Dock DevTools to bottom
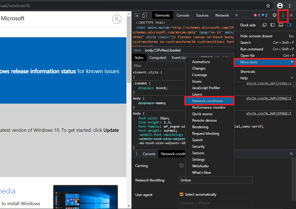296x209 pixels. point(281,25)
